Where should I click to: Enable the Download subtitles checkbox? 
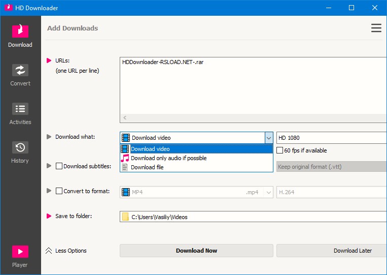click(59, 166)
